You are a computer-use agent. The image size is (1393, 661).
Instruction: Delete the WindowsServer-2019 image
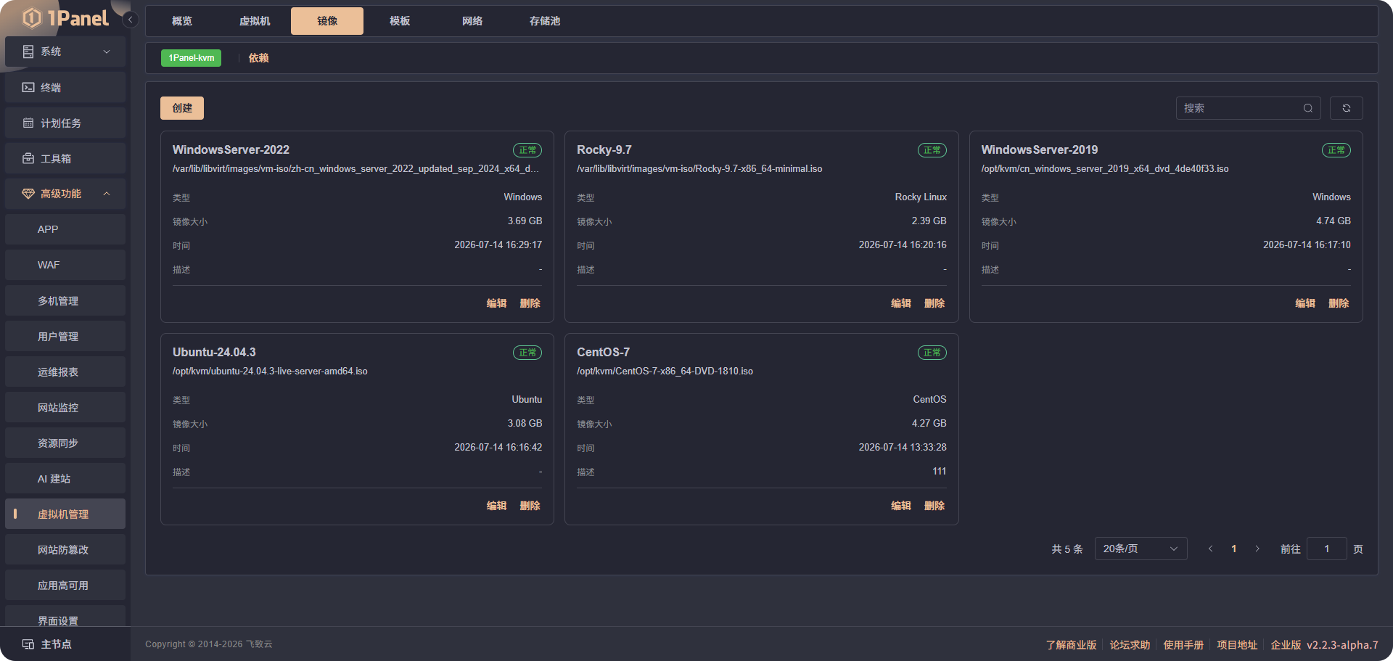[x=1339, y=303]
